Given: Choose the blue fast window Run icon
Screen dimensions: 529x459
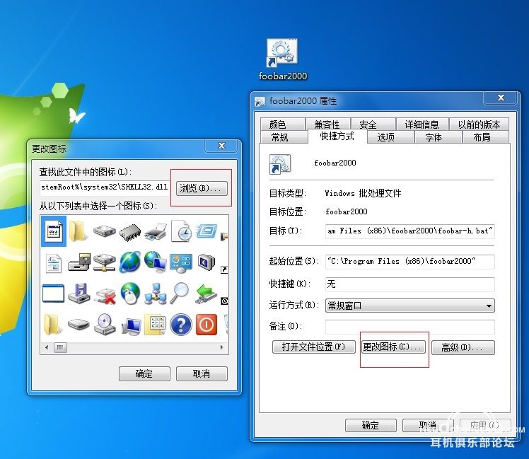Looking at the screenshot, I should [207, 231].
